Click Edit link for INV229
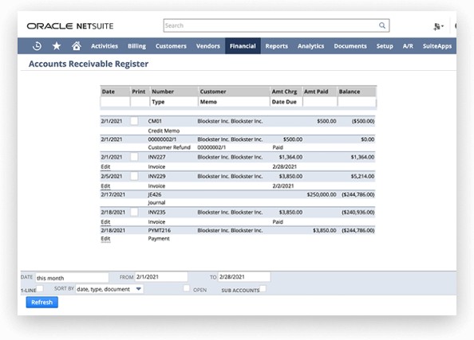The width and height of the screenshot is (474, 340). (105, 186)
